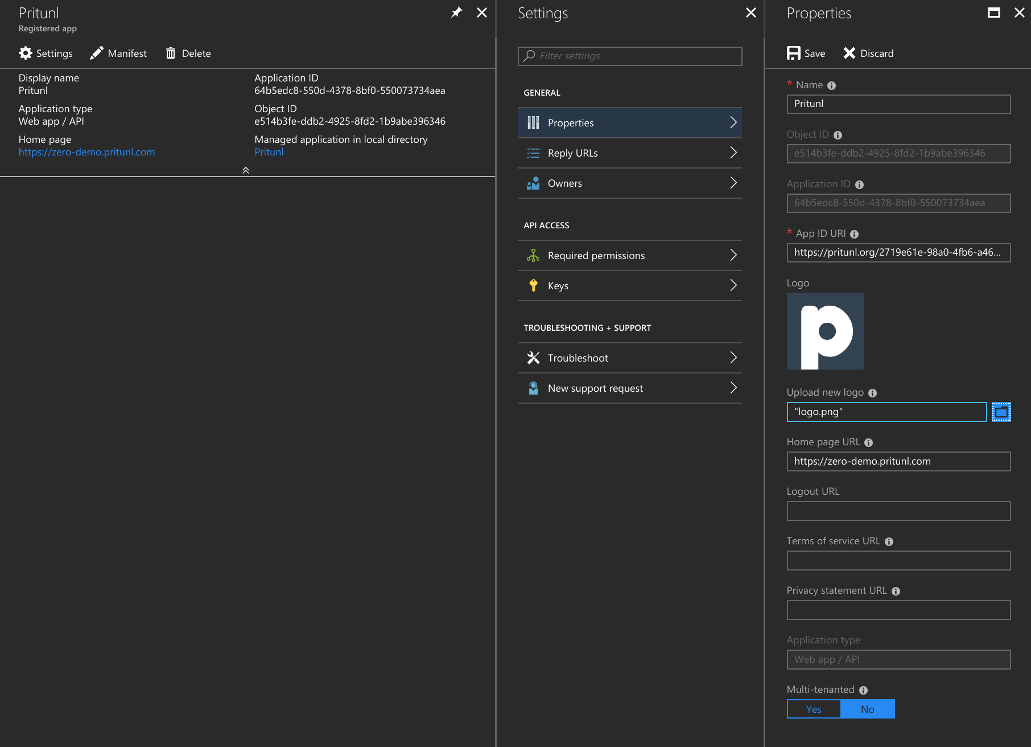Expand the New support request chevron
Viewport: 1031px width, 747px height.
click(733, 388)
